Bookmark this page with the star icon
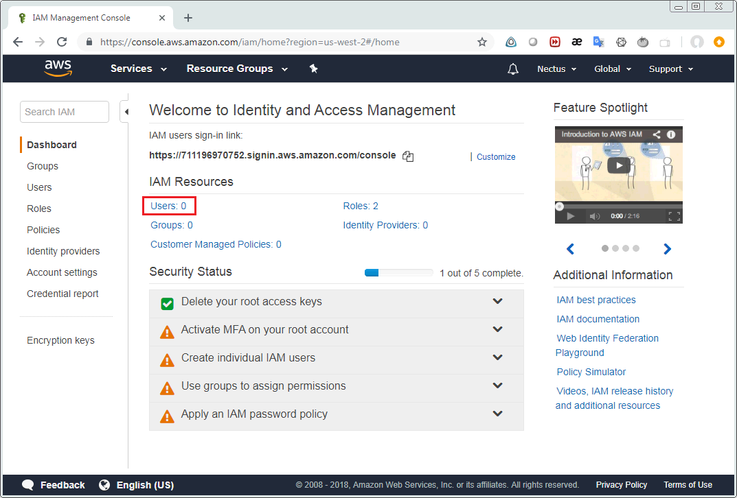The image size is (737, 498). tap(481, 43)
